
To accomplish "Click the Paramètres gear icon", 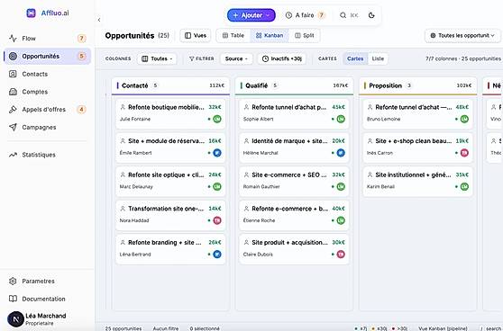I will pos(13,281).
